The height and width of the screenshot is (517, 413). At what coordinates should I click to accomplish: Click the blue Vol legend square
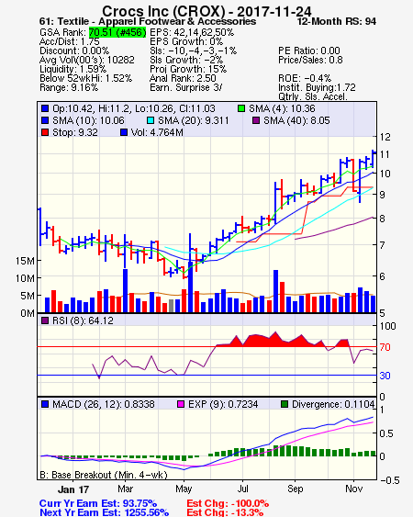pos(124,132)
